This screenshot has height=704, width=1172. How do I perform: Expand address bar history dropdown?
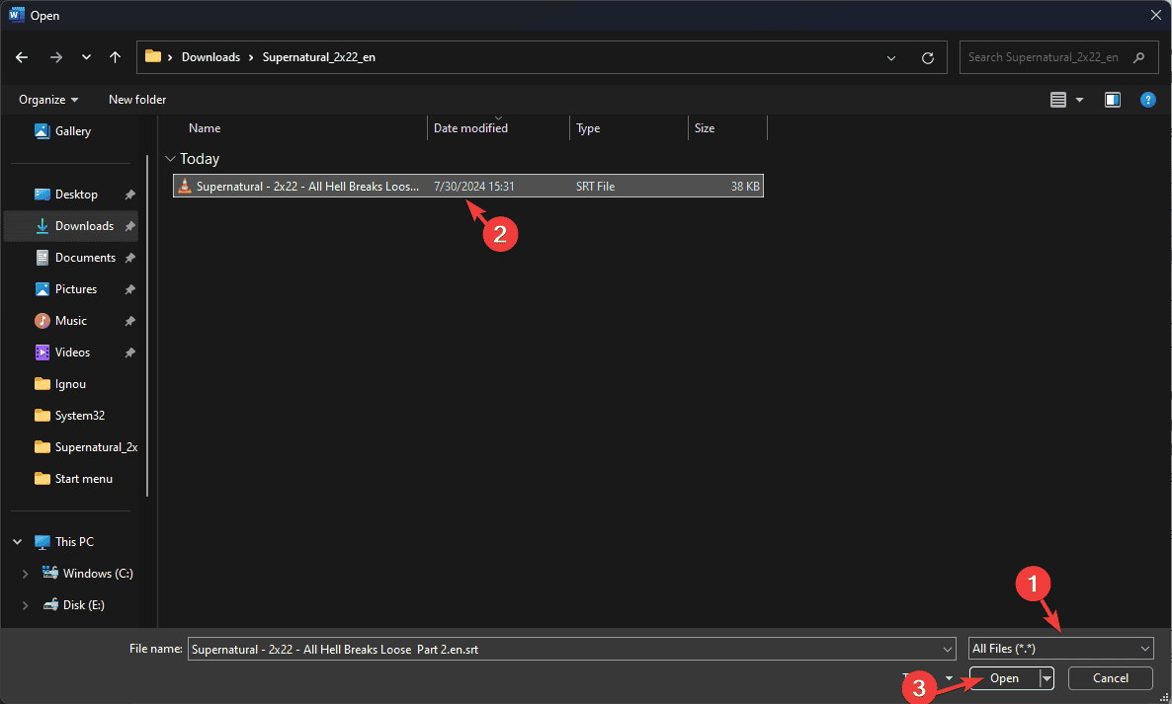click(891, 57)
